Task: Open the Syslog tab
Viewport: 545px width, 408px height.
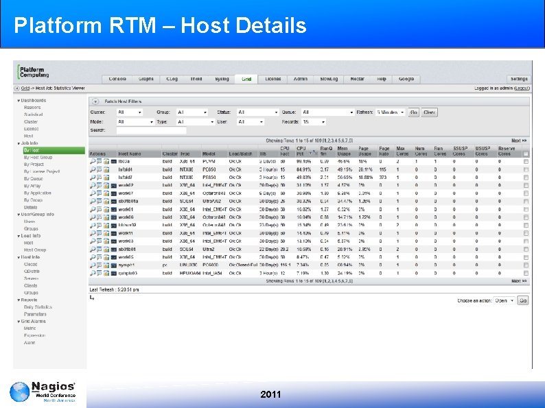Action: point(222,79)
